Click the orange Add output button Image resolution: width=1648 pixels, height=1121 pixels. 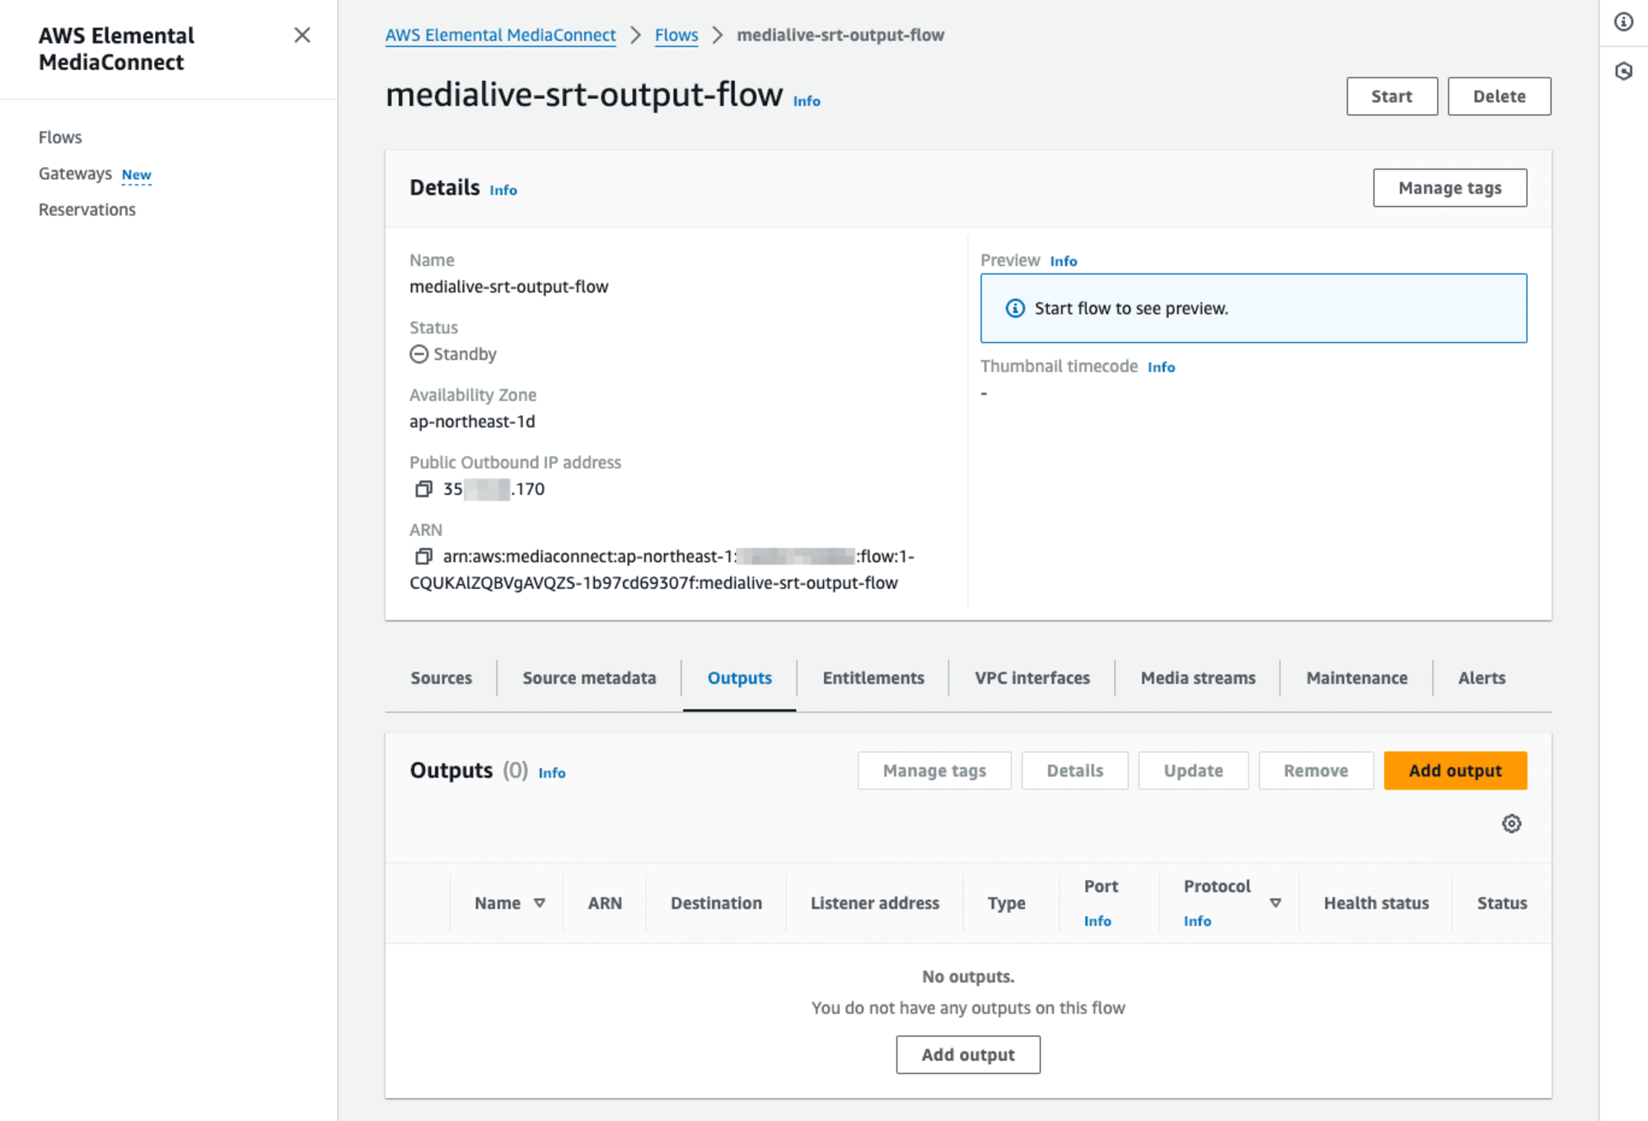1455,771
